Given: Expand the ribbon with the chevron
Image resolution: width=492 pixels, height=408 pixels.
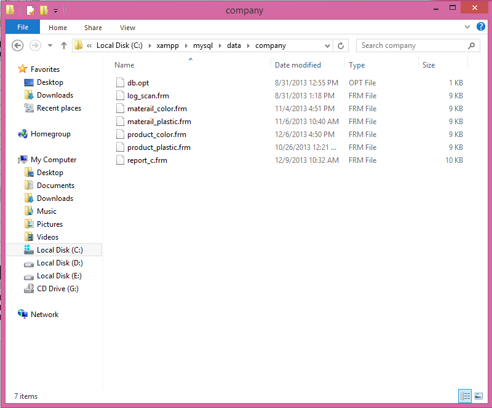Looking at the screenshot, I should tap(467, 27).
